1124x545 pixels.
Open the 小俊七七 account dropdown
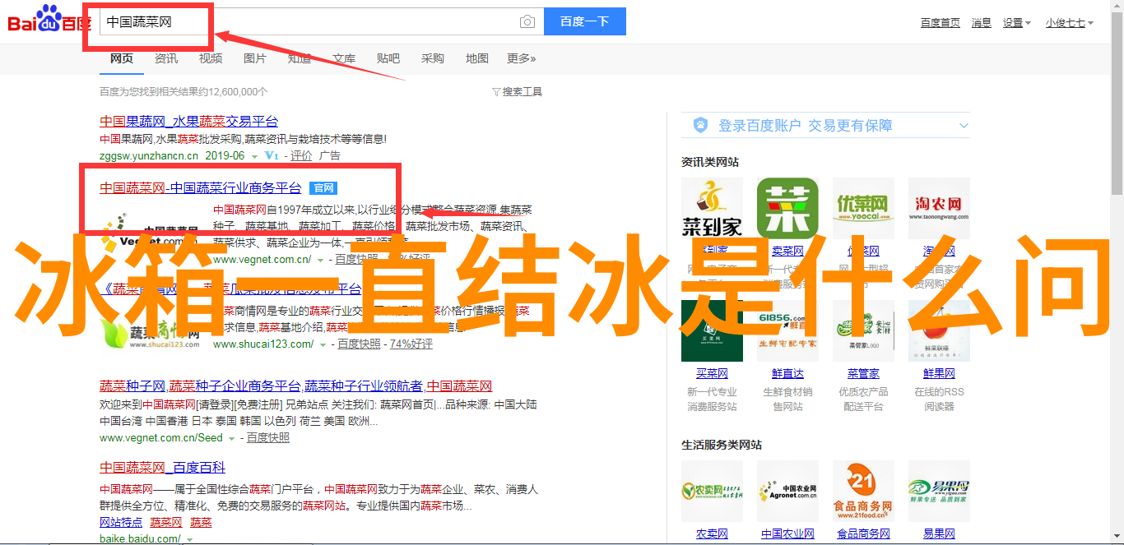coord(1070,23)
